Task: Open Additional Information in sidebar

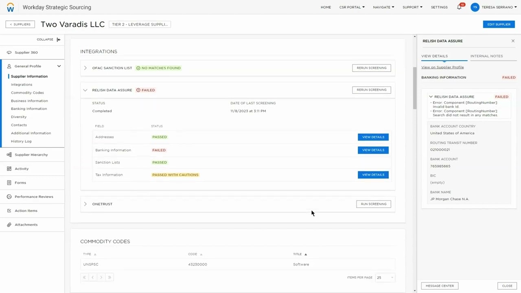Action: point(31,133)
